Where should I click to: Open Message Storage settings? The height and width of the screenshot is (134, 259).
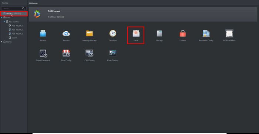coord(90,35)
